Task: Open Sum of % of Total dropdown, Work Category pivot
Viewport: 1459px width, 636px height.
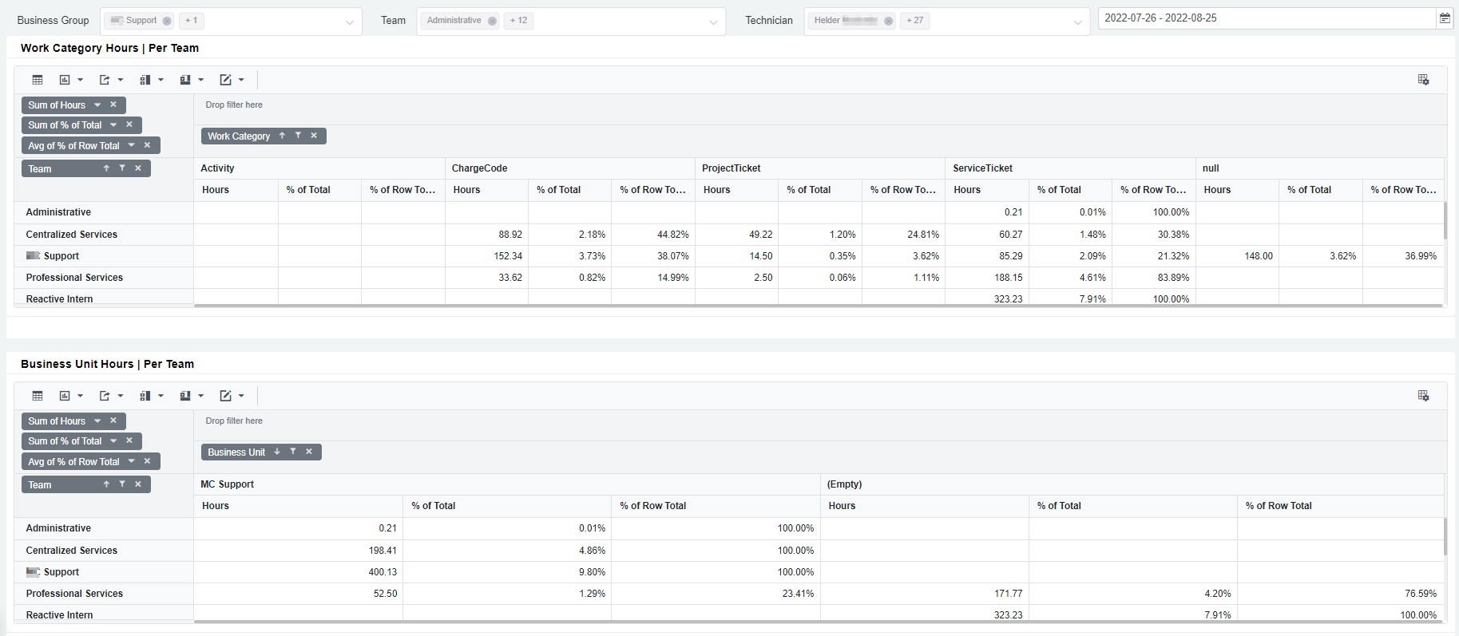Action: [113, 124]
